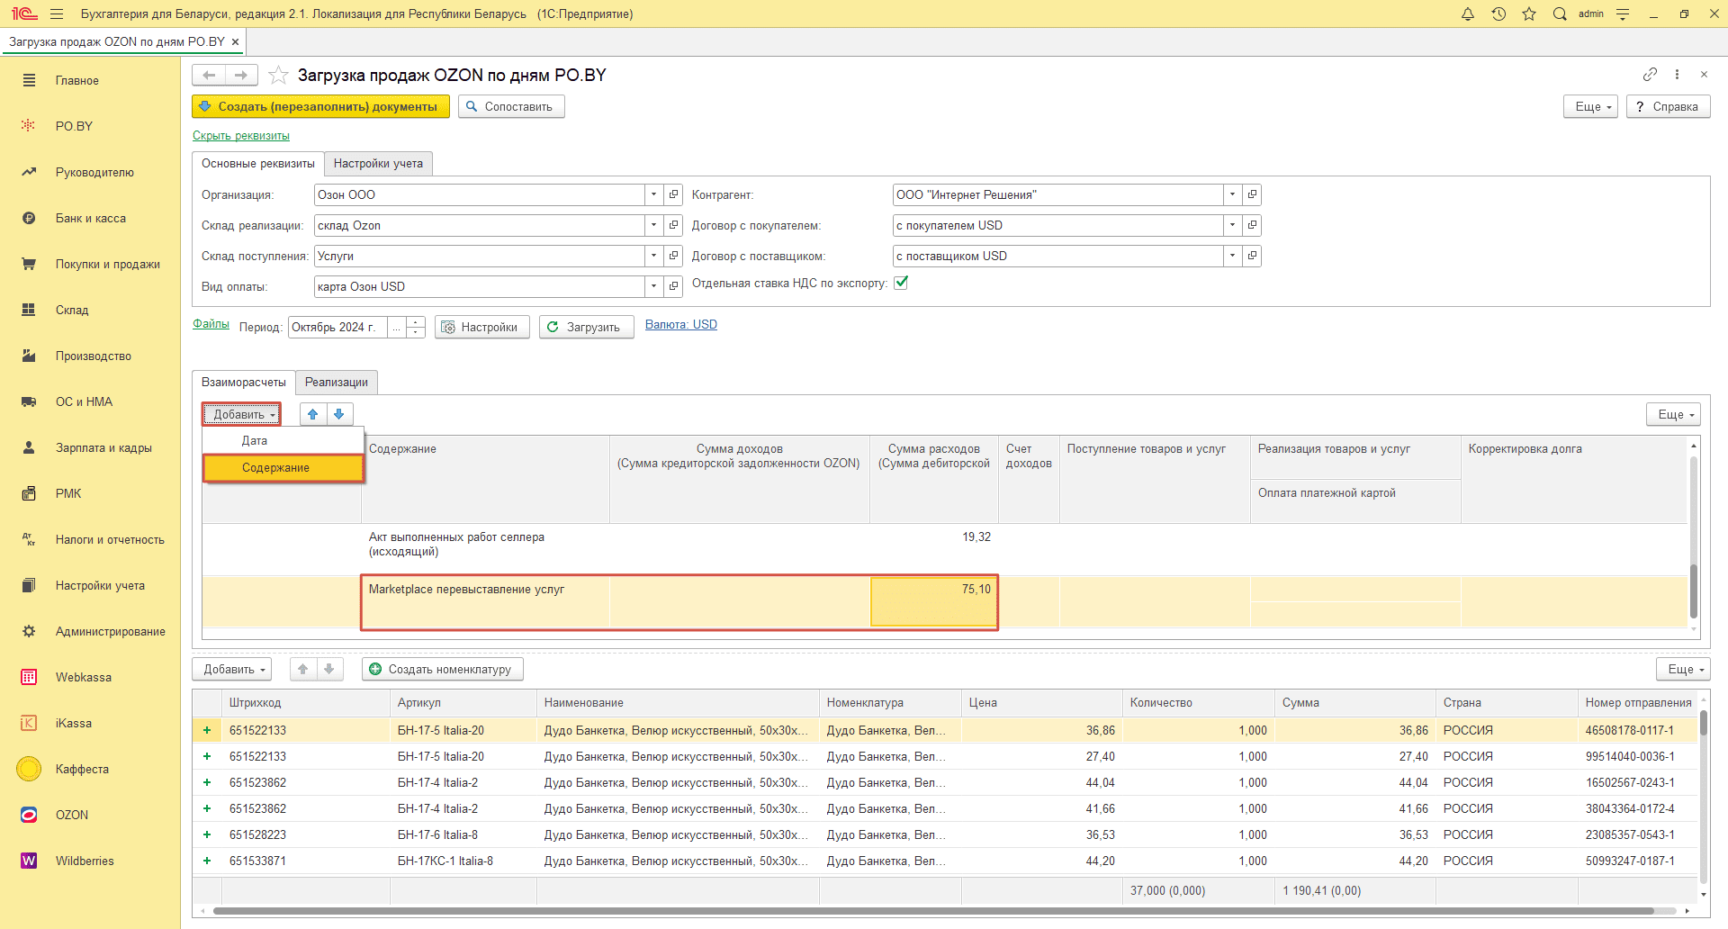The width and height of the screenshot is (1728, 929).
Task: Expand Склад реализации dropdown
Action: (654, 225)
